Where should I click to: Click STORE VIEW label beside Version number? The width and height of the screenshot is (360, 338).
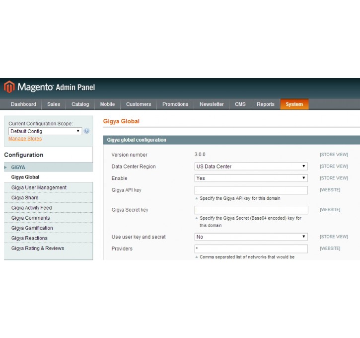point(334,155)
